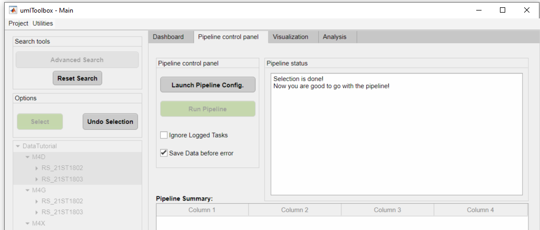Click the Column 1 table header
This screenshot has width=540, height=230.
(202, 210)
